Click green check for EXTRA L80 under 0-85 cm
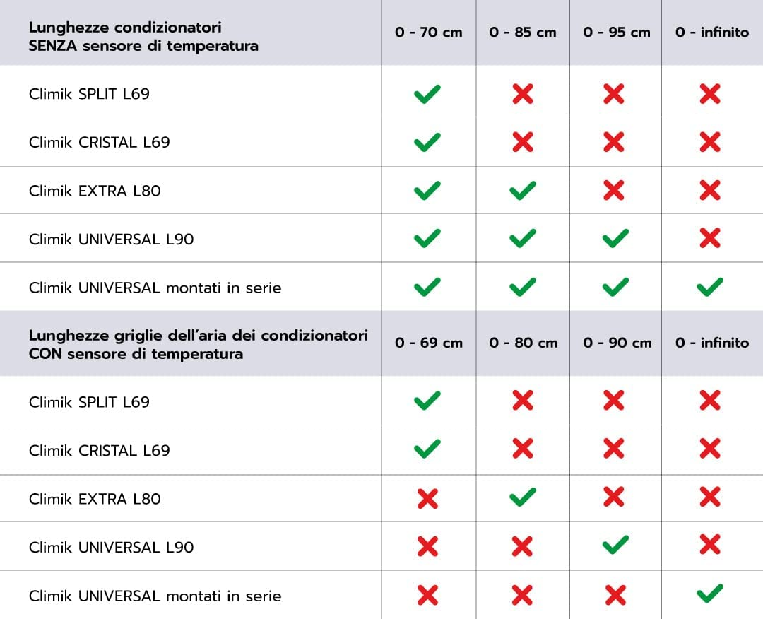 (x=523, y=190)
